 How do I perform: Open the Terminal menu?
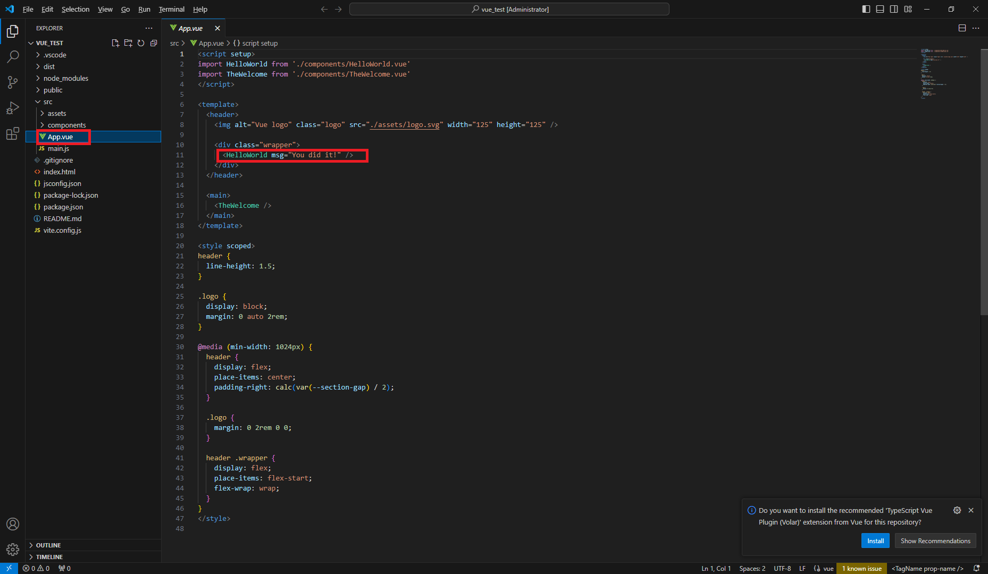[x=171, y=9]
